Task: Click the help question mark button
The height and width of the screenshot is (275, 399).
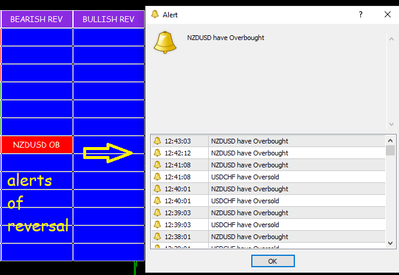Action: [x=361, y=14]
